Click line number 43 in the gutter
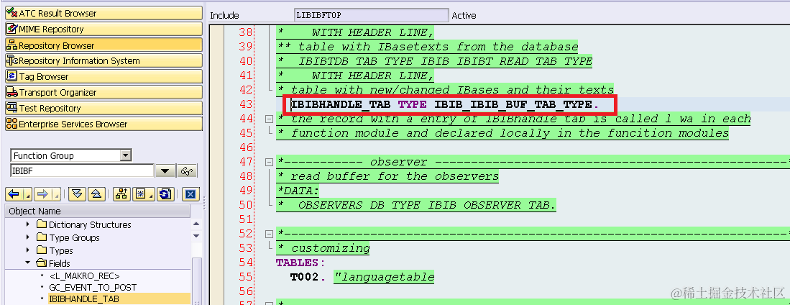Viewport: 790px width, 305px height. tap(245, 104)
